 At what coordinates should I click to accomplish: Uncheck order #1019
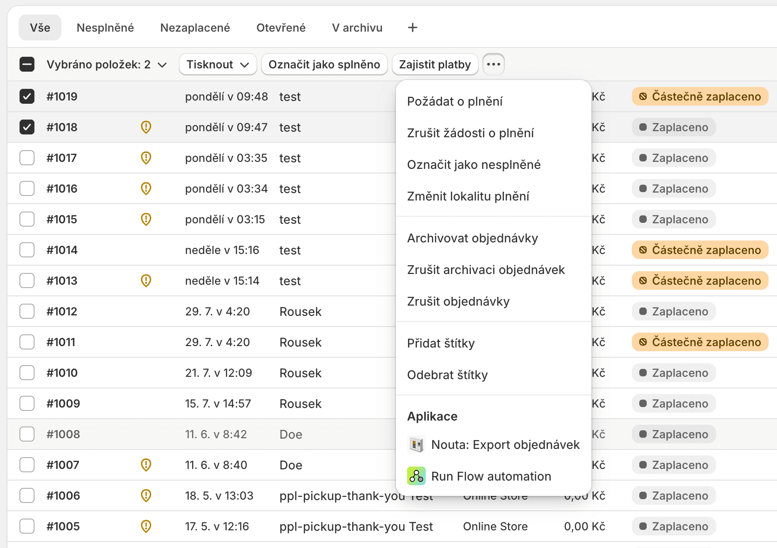tap(27, 96)
